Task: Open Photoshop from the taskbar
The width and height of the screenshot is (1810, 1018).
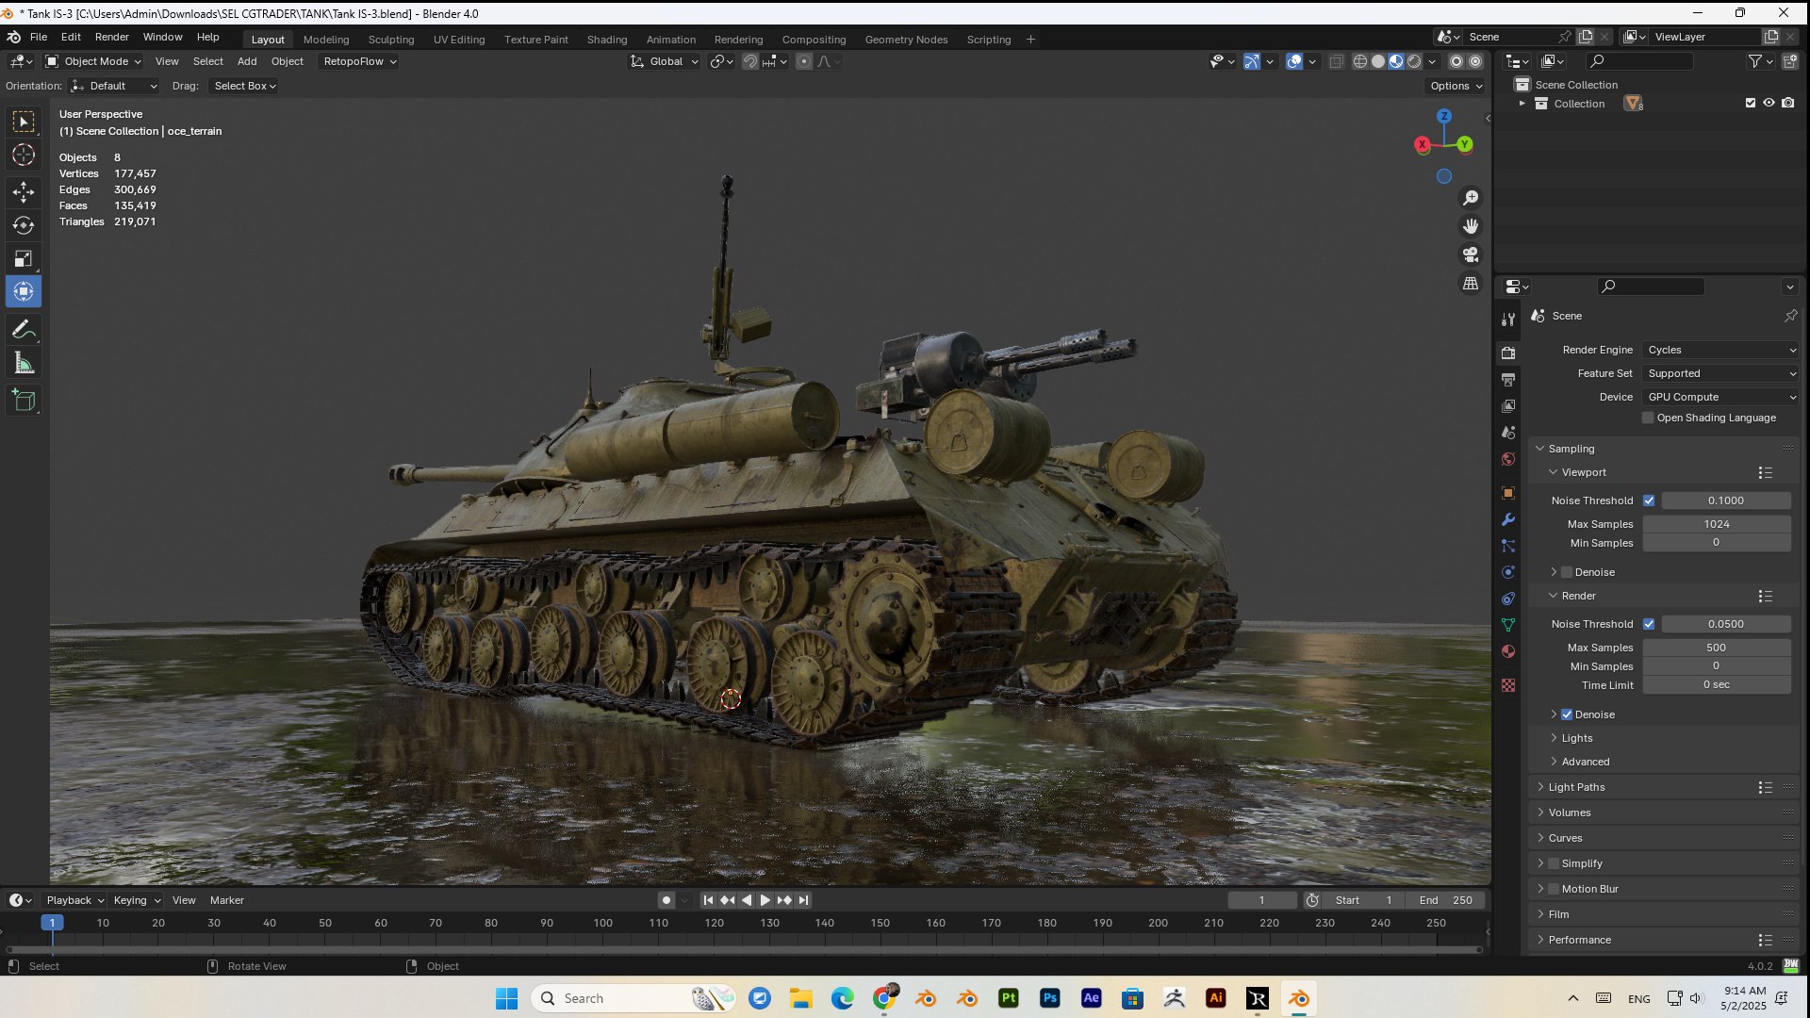Action: (x=1050, y=998)
